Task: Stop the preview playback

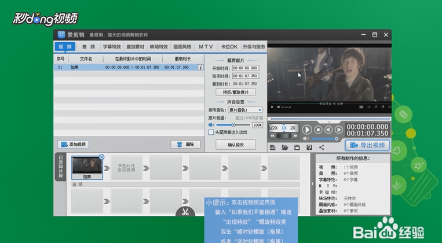Action: coord(318,130)
